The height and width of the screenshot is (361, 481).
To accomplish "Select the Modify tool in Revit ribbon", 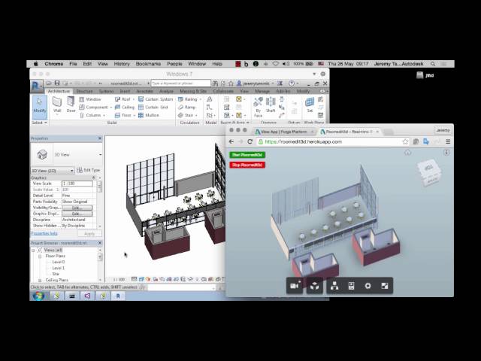I will (40, 107).
